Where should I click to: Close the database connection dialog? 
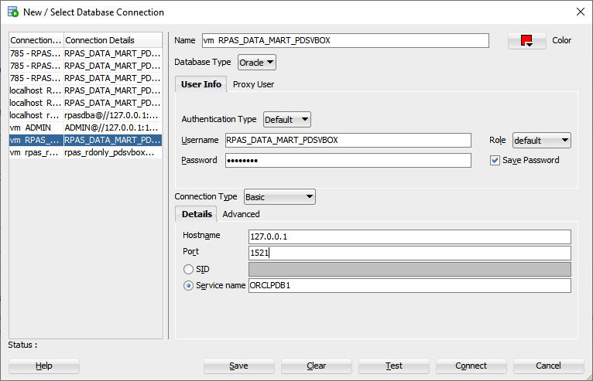pyautogui.click(x=581, y=12)
